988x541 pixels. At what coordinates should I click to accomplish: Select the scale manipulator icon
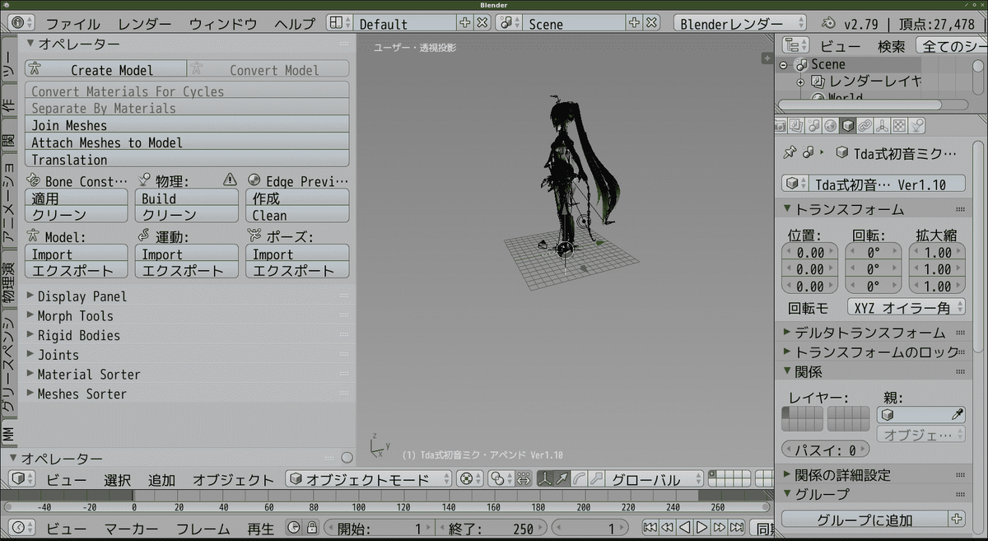pyautogui.click(x=597, y=479)
